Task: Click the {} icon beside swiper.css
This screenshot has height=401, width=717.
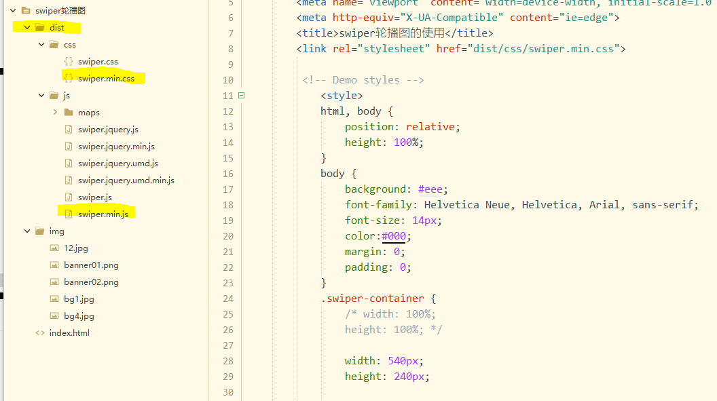Action: pos(70,60)
